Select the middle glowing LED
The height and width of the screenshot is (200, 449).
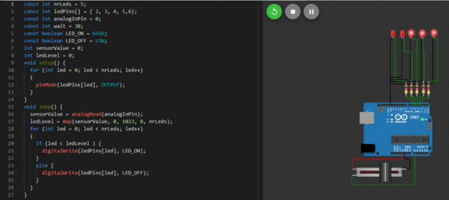[422, 34]
